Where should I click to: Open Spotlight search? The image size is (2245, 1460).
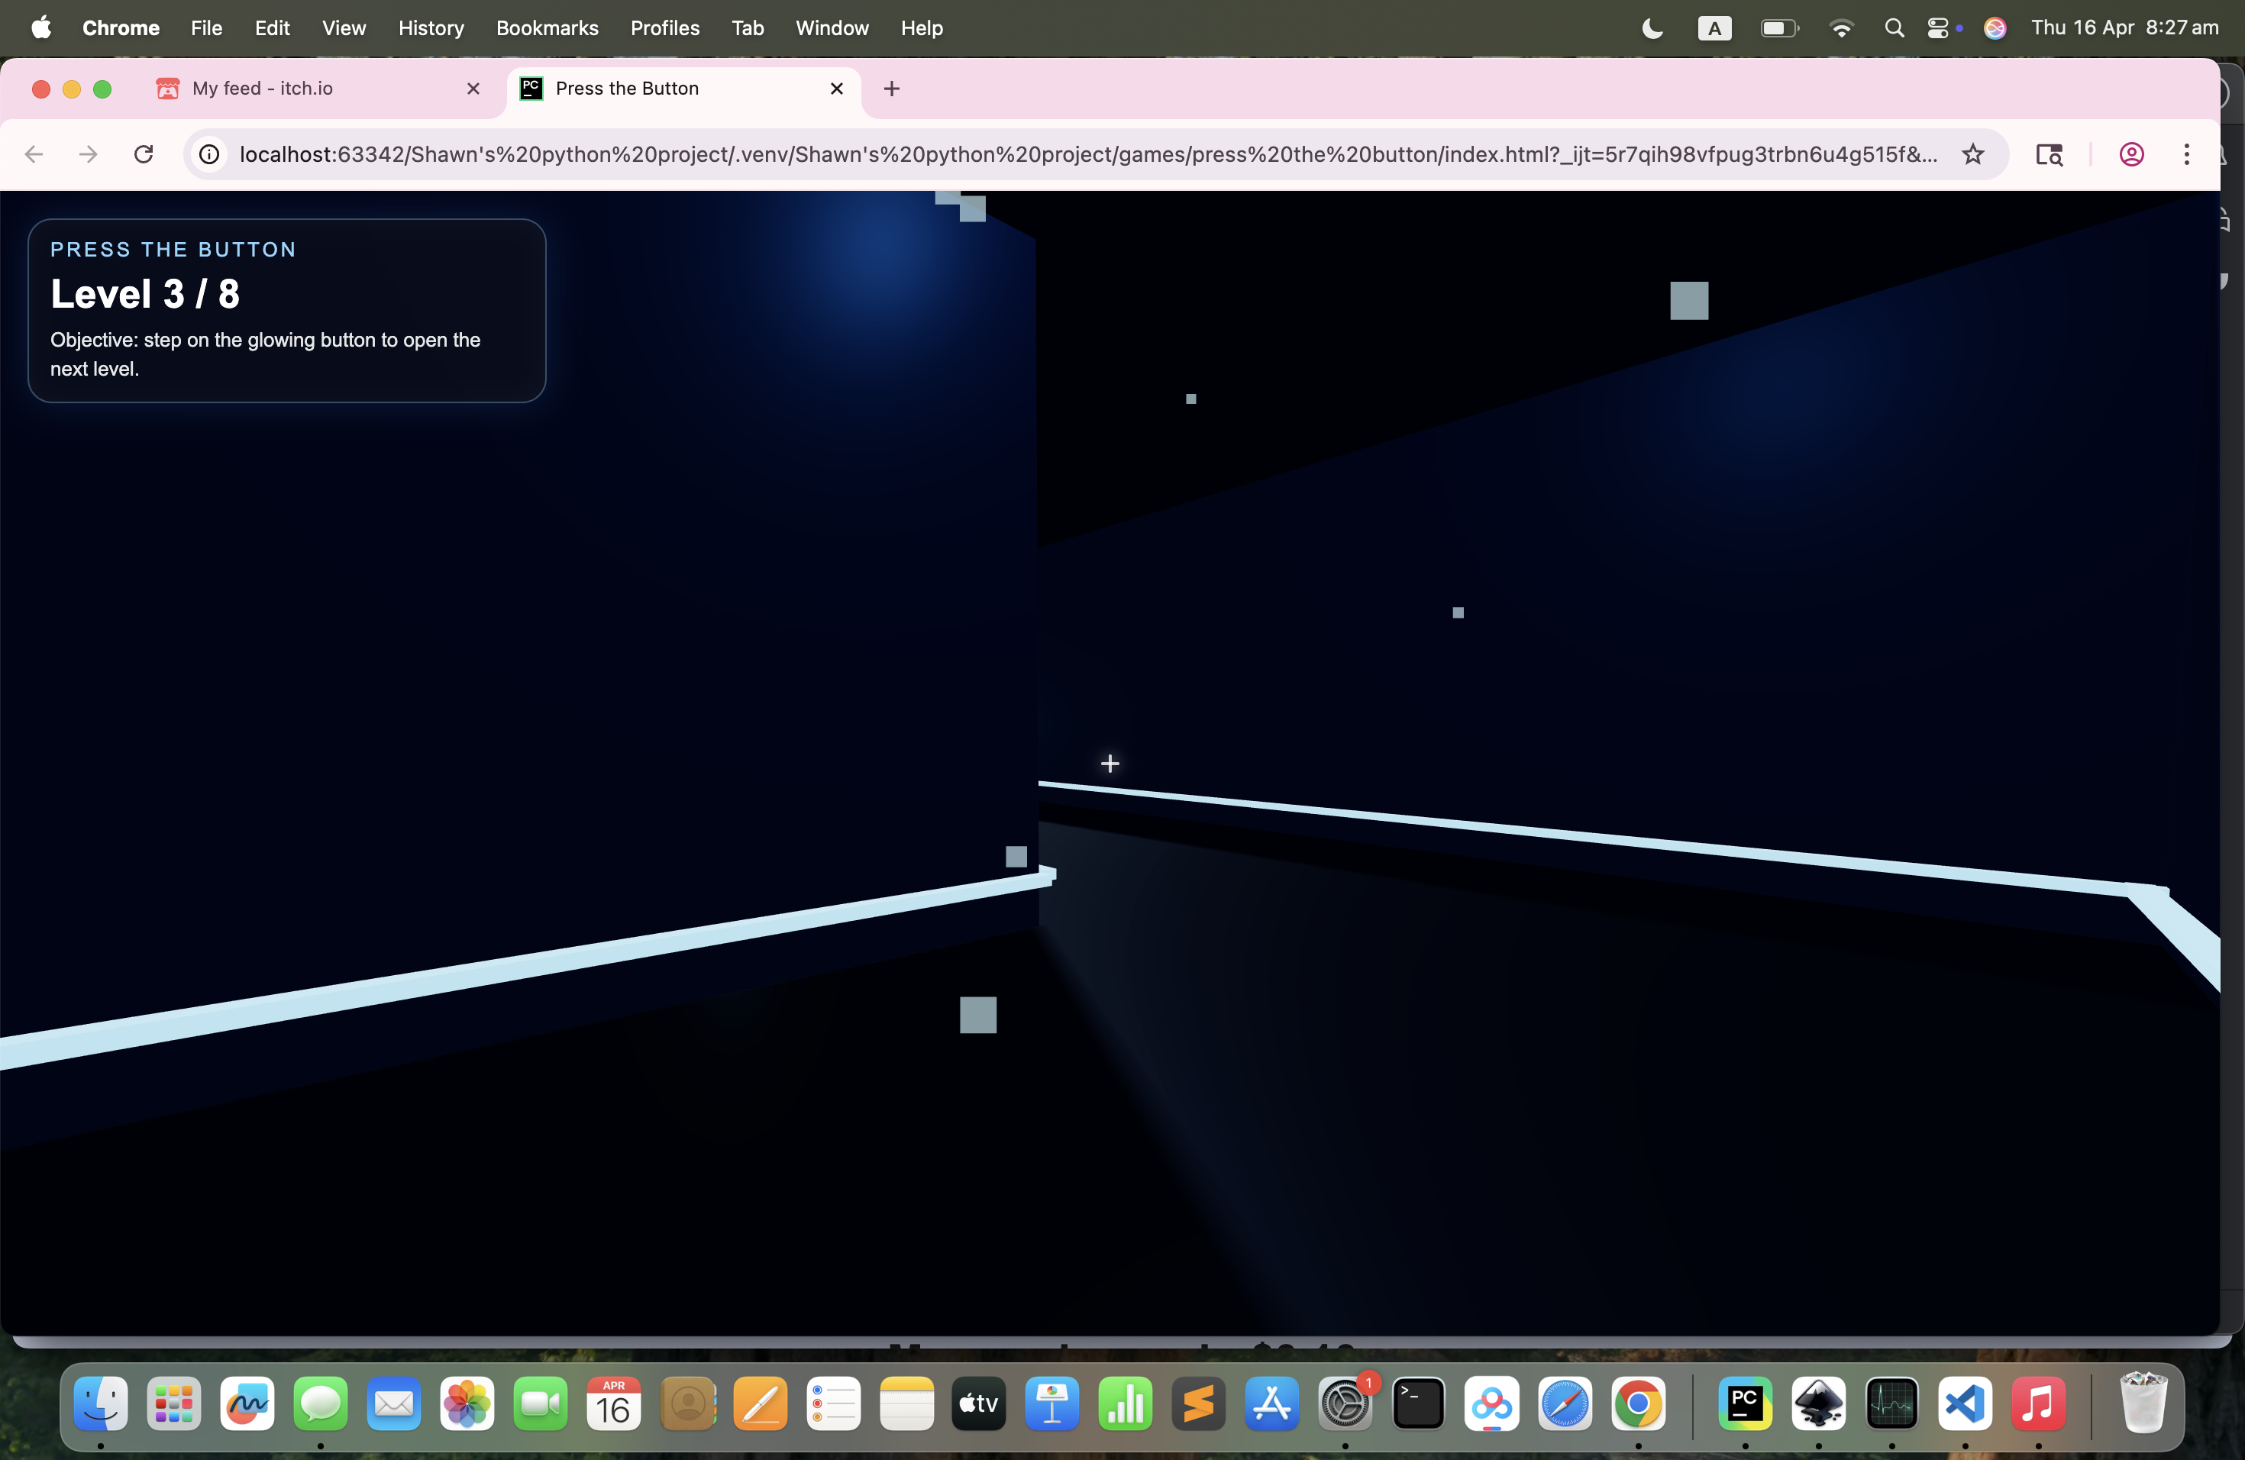1894,28
